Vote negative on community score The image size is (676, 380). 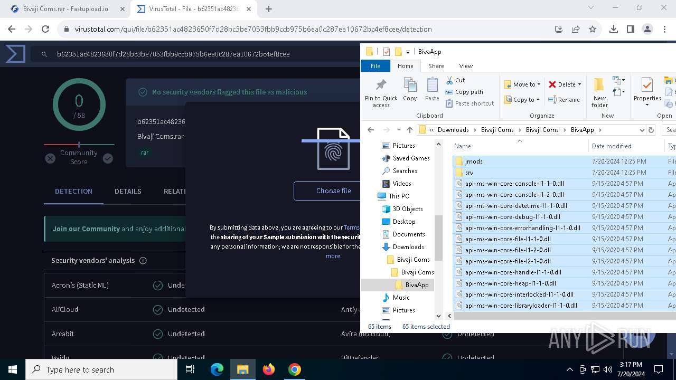50,158
